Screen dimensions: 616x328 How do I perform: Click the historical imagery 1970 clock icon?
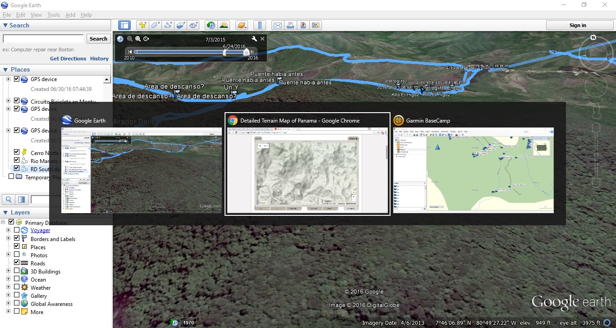(174, 323)
